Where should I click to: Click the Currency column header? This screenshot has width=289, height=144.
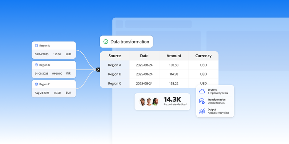coord(203,56)
